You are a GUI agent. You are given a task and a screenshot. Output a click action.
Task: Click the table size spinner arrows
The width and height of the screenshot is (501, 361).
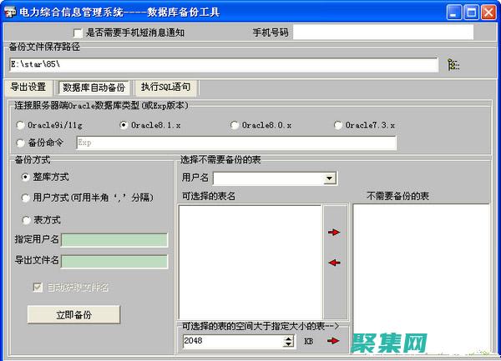click(x=289, y=340)
